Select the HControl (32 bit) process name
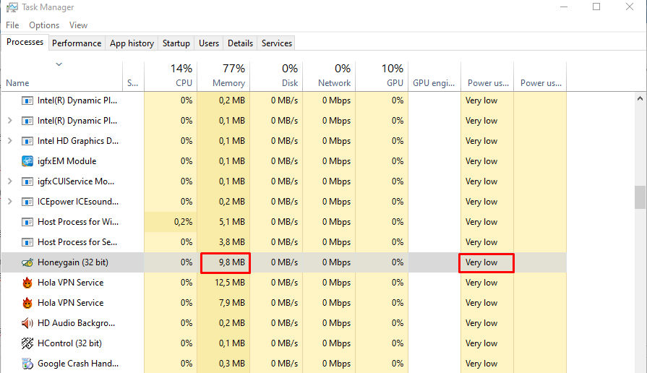 tap(69, 343)
